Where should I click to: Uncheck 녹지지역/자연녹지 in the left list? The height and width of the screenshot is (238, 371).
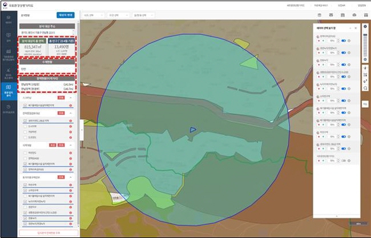(25, 201)
